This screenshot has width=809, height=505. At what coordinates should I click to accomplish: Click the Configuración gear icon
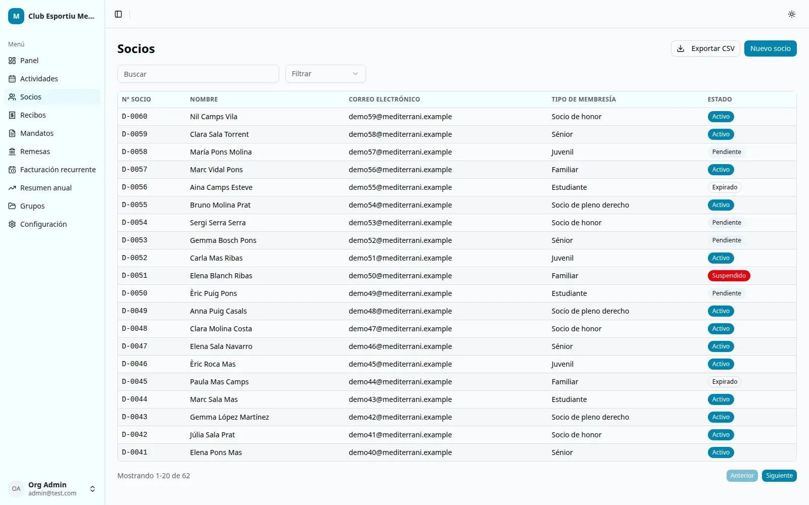[x=12, y=224]
